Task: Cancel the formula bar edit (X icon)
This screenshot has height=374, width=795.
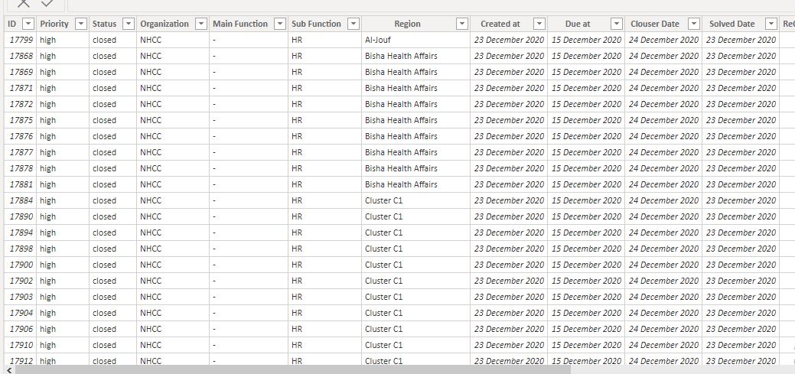Action: [23, 3]
